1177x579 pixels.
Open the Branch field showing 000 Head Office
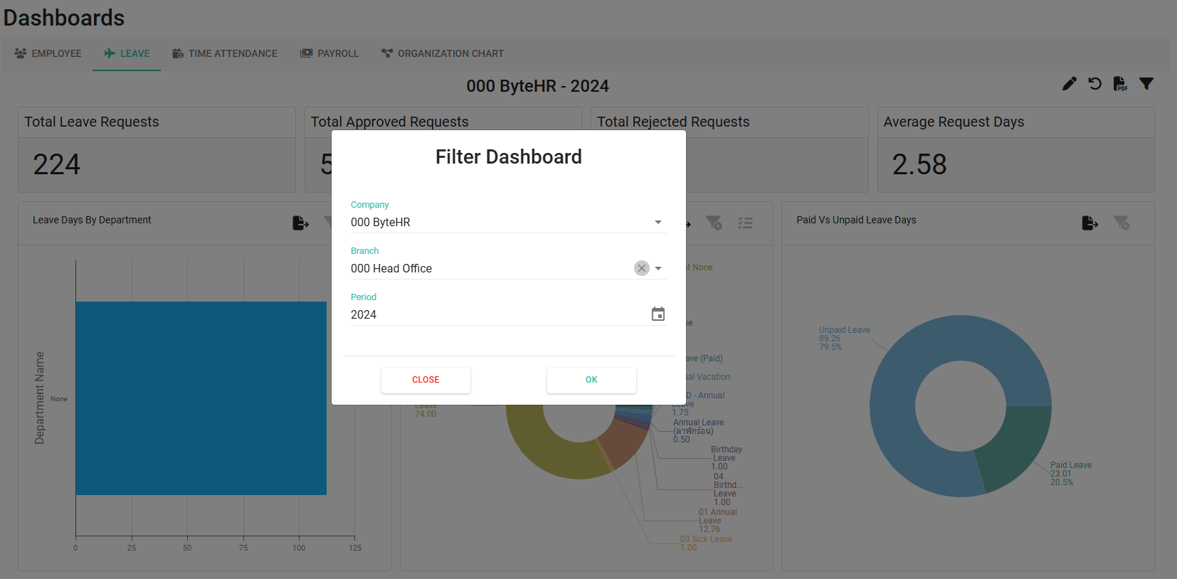tap(508, 268)
